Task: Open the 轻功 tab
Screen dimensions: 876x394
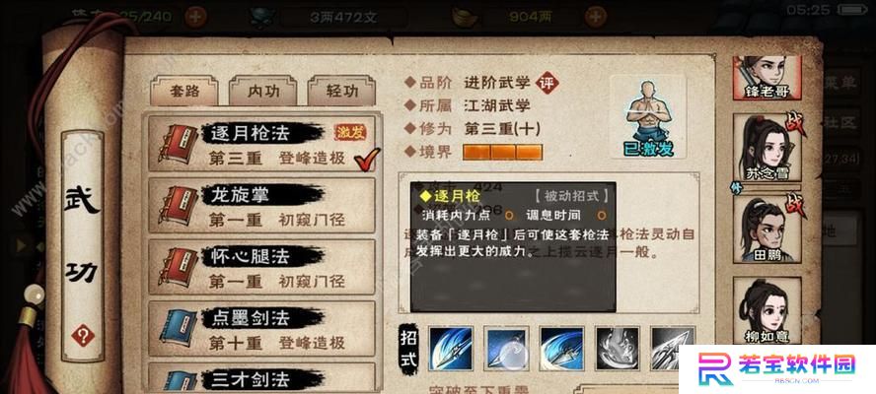Action: 342,92
